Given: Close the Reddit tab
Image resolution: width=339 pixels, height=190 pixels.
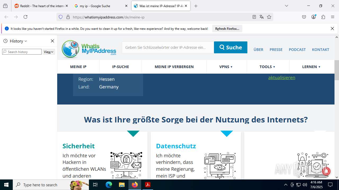Looking at the screenshot, I should tap(67, 6).
